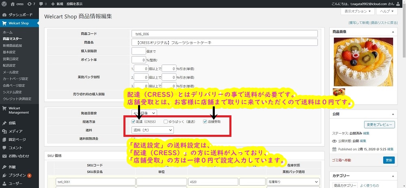Open the WordPress logo menu
The width and height of the screenshot is (406, 188).
coord(4,4)
